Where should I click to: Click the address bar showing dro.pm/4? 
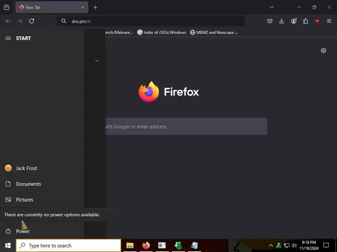150,21
